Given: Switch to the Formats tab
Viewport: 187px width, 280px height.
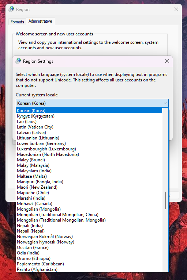Looking at the screenshot, I should click(17, 22).
